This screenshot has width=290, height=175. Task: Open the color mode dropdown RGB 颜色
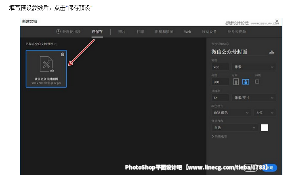pos(231,113)
